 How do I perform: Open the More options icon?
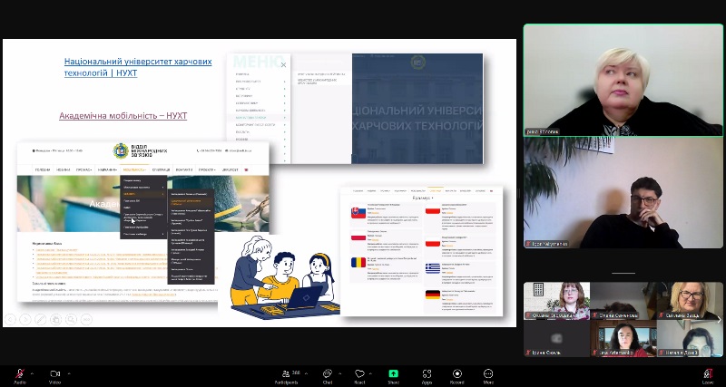click(488, 373)
